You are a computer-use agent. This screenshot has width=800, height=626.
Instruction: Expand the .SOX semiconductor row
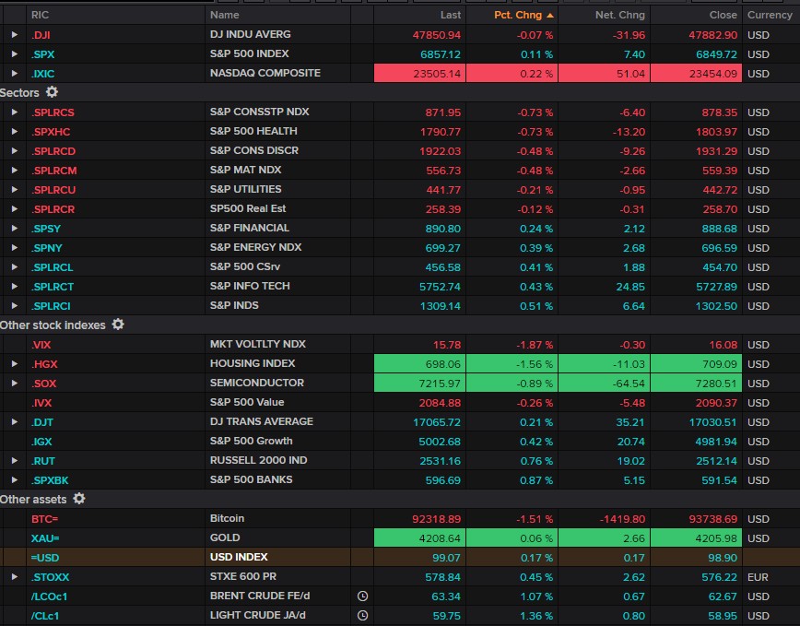[14, 383]
